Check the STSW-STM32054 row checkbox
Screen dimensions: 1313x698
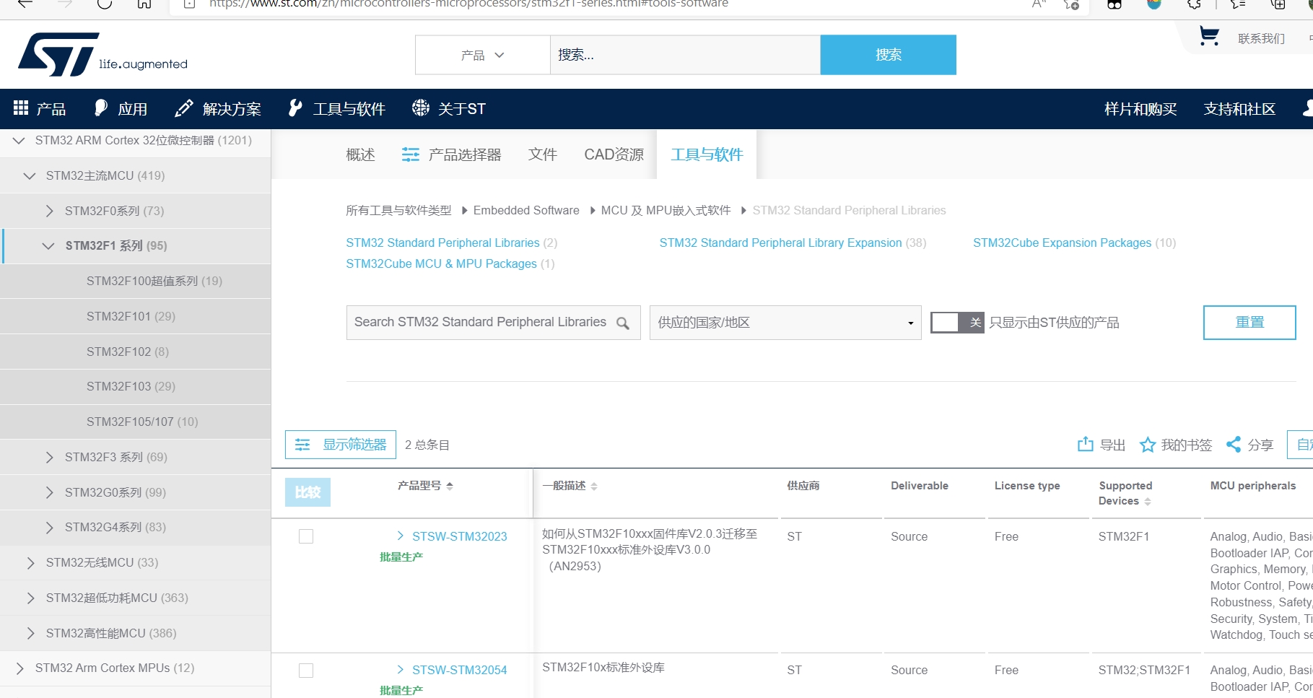(306, 671)
